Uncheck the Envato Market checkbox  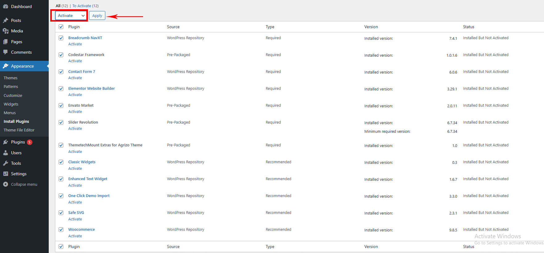[61, 106]
